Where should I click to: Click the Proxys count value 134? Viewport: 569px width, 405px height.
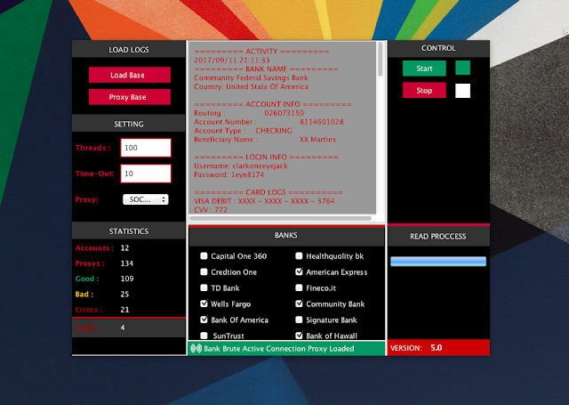click(x=126, y=263)
